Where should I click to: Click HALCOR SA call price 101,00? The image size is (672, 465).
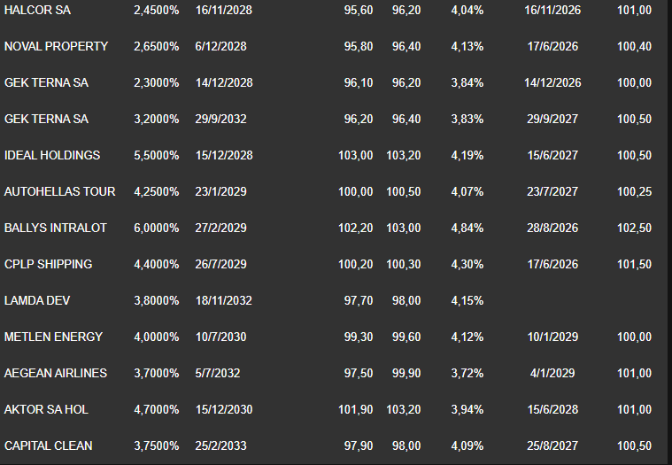tap(634, 10)
